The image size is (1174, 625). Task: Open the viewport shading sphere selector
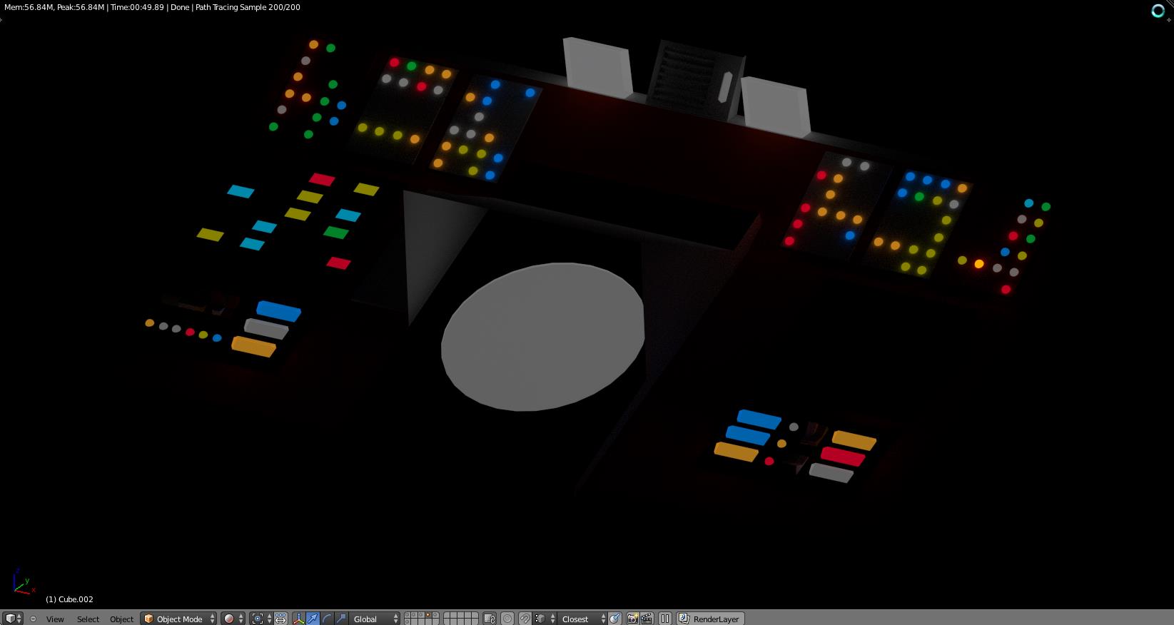point(233,619)
